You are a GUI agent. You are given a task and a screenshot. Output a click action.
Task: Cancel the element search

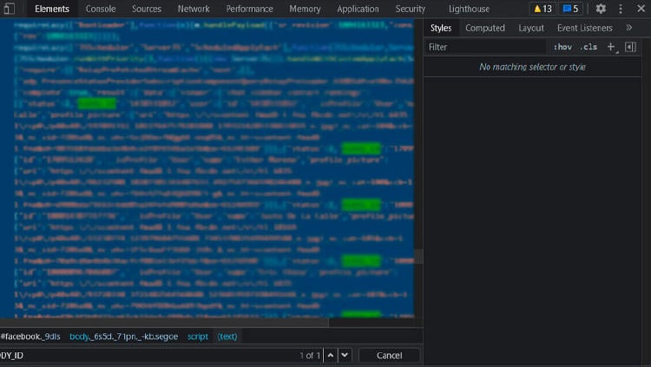tap(389, 355)
